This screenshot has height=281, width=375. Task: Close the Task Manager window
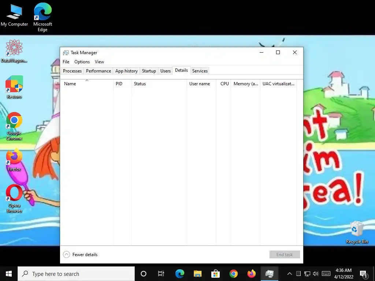[295, 53]
